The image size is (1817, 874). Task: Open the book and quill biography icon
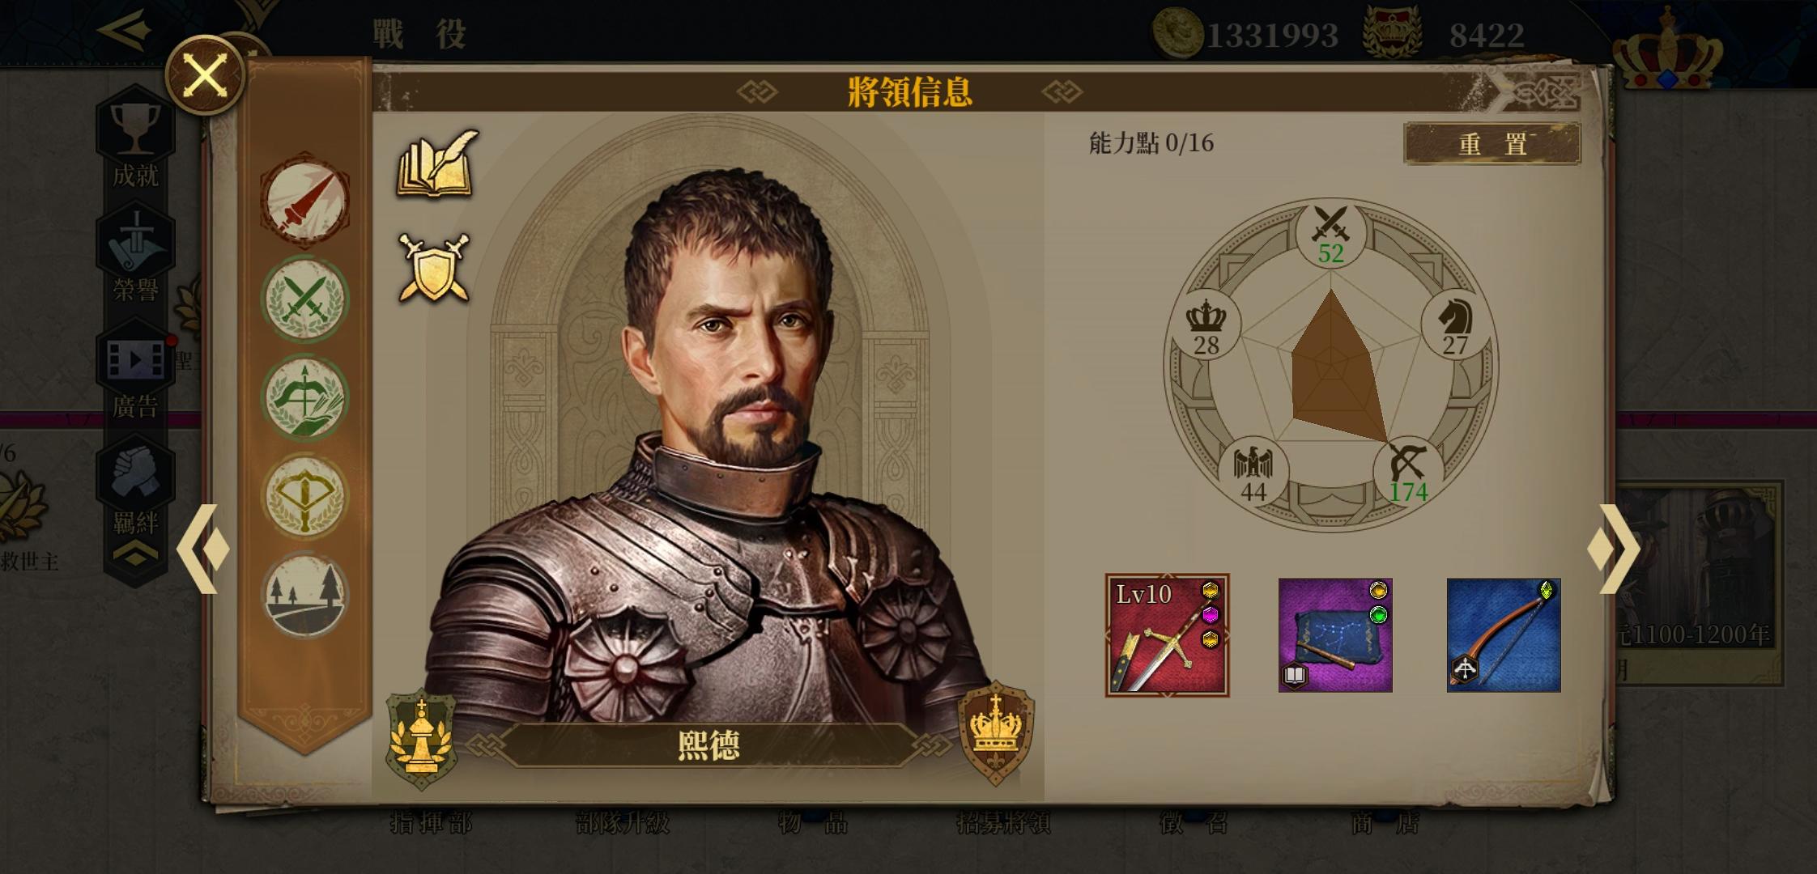pyautogui.click(x=437, y=163)
